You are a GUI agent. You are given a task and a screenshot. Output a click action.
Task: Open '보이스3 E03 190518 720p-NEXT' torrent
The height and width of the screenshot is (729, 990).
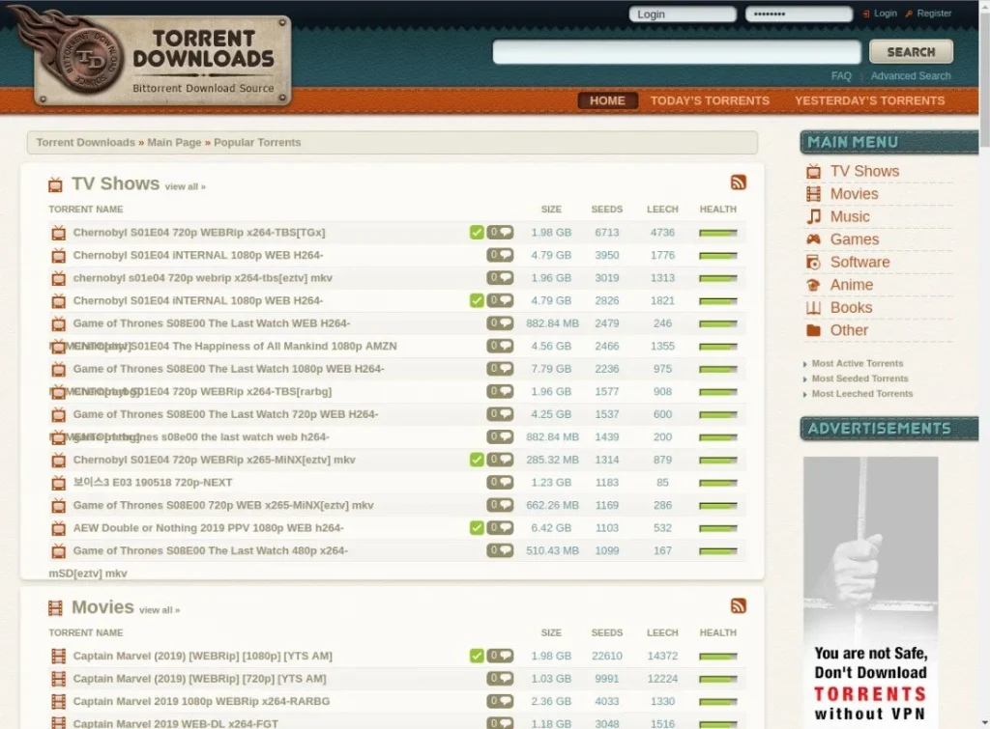click(153, 483)
